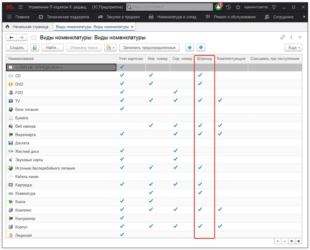
Task: Click the favorites star in title bar
Action: click(x=238, y=7)
